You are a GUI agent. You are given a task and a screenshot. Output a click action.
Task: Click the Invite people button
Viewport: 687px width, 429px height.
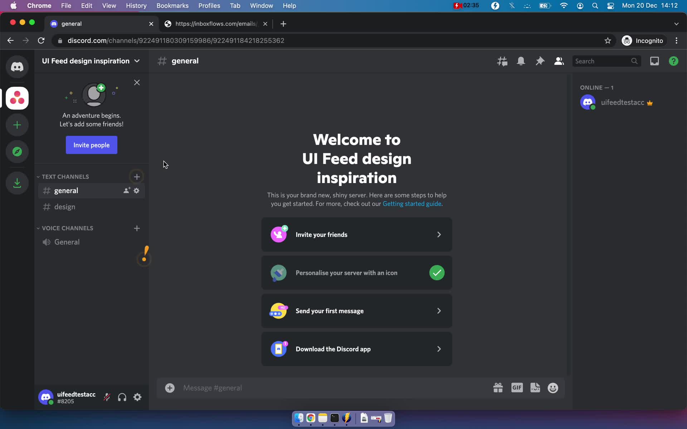coord(92,145)
